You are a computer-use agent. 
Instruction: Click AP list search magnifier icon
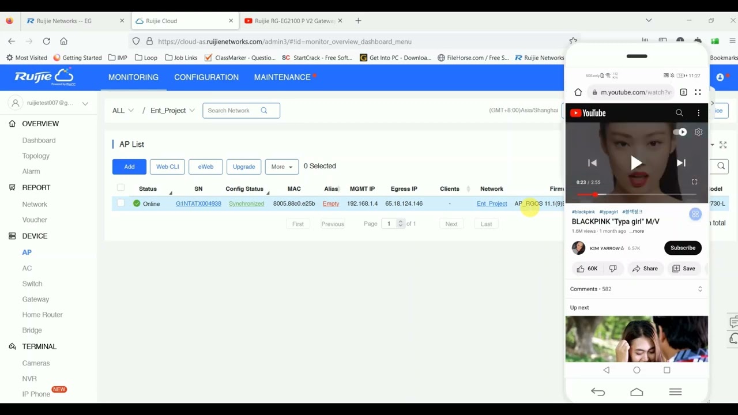[x=721, y=166]
